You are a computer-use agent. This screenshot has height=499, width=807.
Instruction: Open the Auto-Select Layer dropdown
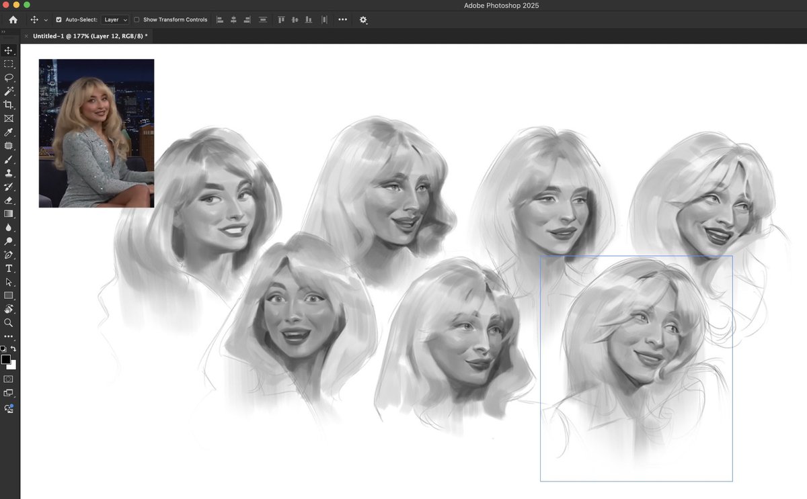point(116,19)
